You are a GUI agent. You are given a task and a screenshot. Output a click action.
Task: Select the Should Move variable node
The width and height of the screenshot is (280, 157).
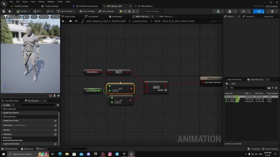(x=93, y=72)
